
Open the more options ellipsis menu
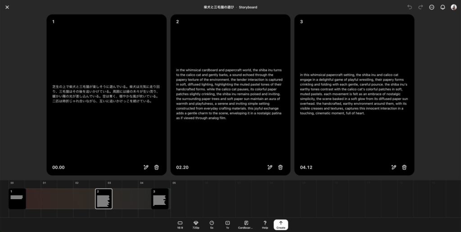pos(432,7)
